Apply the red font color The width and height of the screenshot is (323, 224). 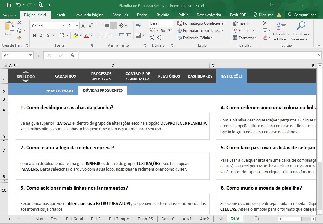pyautogui.click(x=86, y=35)
